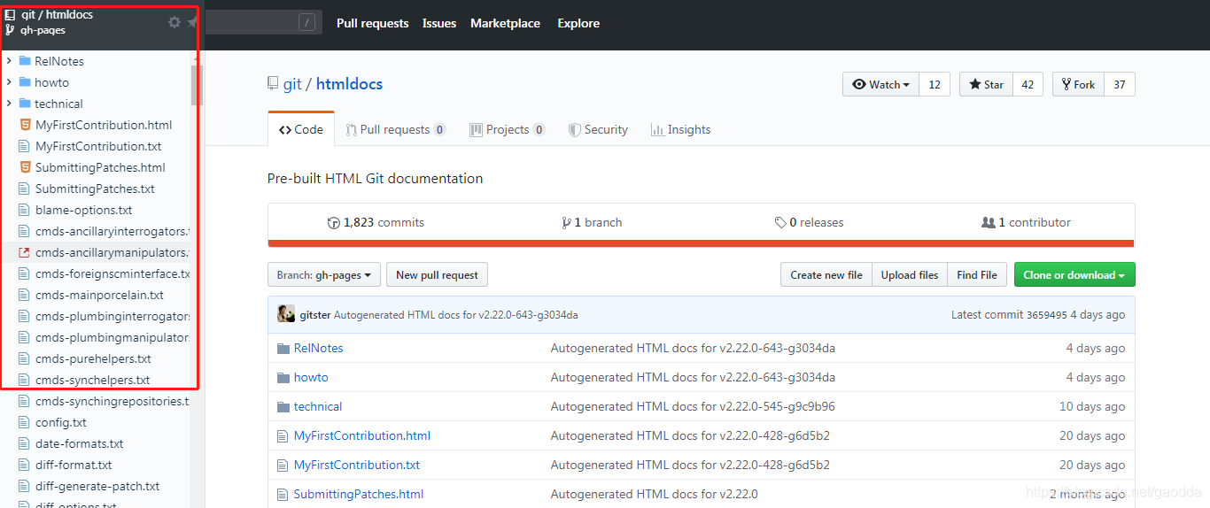
Task: Open Pull requests in top navigation
Action: point(373,23)
